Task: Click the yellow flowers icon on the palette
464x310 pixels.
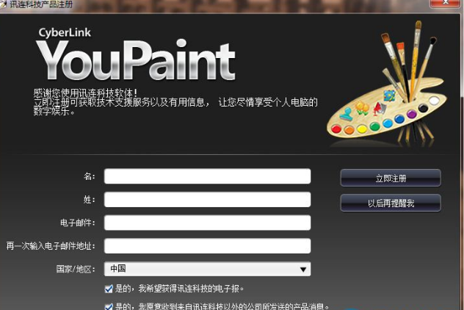Action: (362, 108)
